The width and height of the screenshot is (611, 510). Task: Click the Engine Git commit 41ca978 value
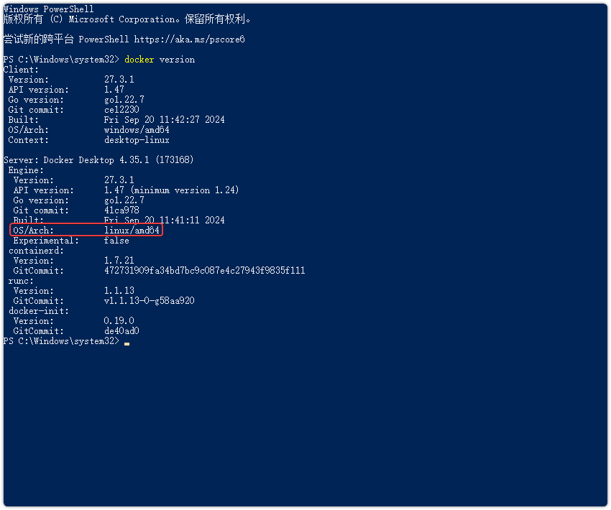tap(121, 210)
